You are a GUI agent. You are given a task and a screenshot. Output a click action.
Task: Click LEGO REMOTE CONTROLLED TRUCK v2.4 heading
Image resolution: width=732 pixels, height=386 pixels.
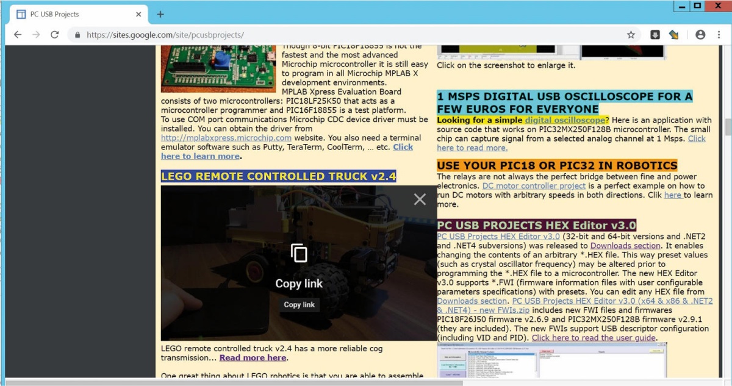coord(279,176)
